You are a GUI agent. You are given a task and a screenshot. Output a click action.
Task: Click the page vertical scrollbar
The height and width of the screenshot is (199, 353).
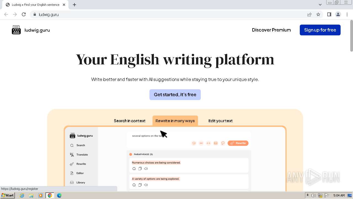coord(351,36)
